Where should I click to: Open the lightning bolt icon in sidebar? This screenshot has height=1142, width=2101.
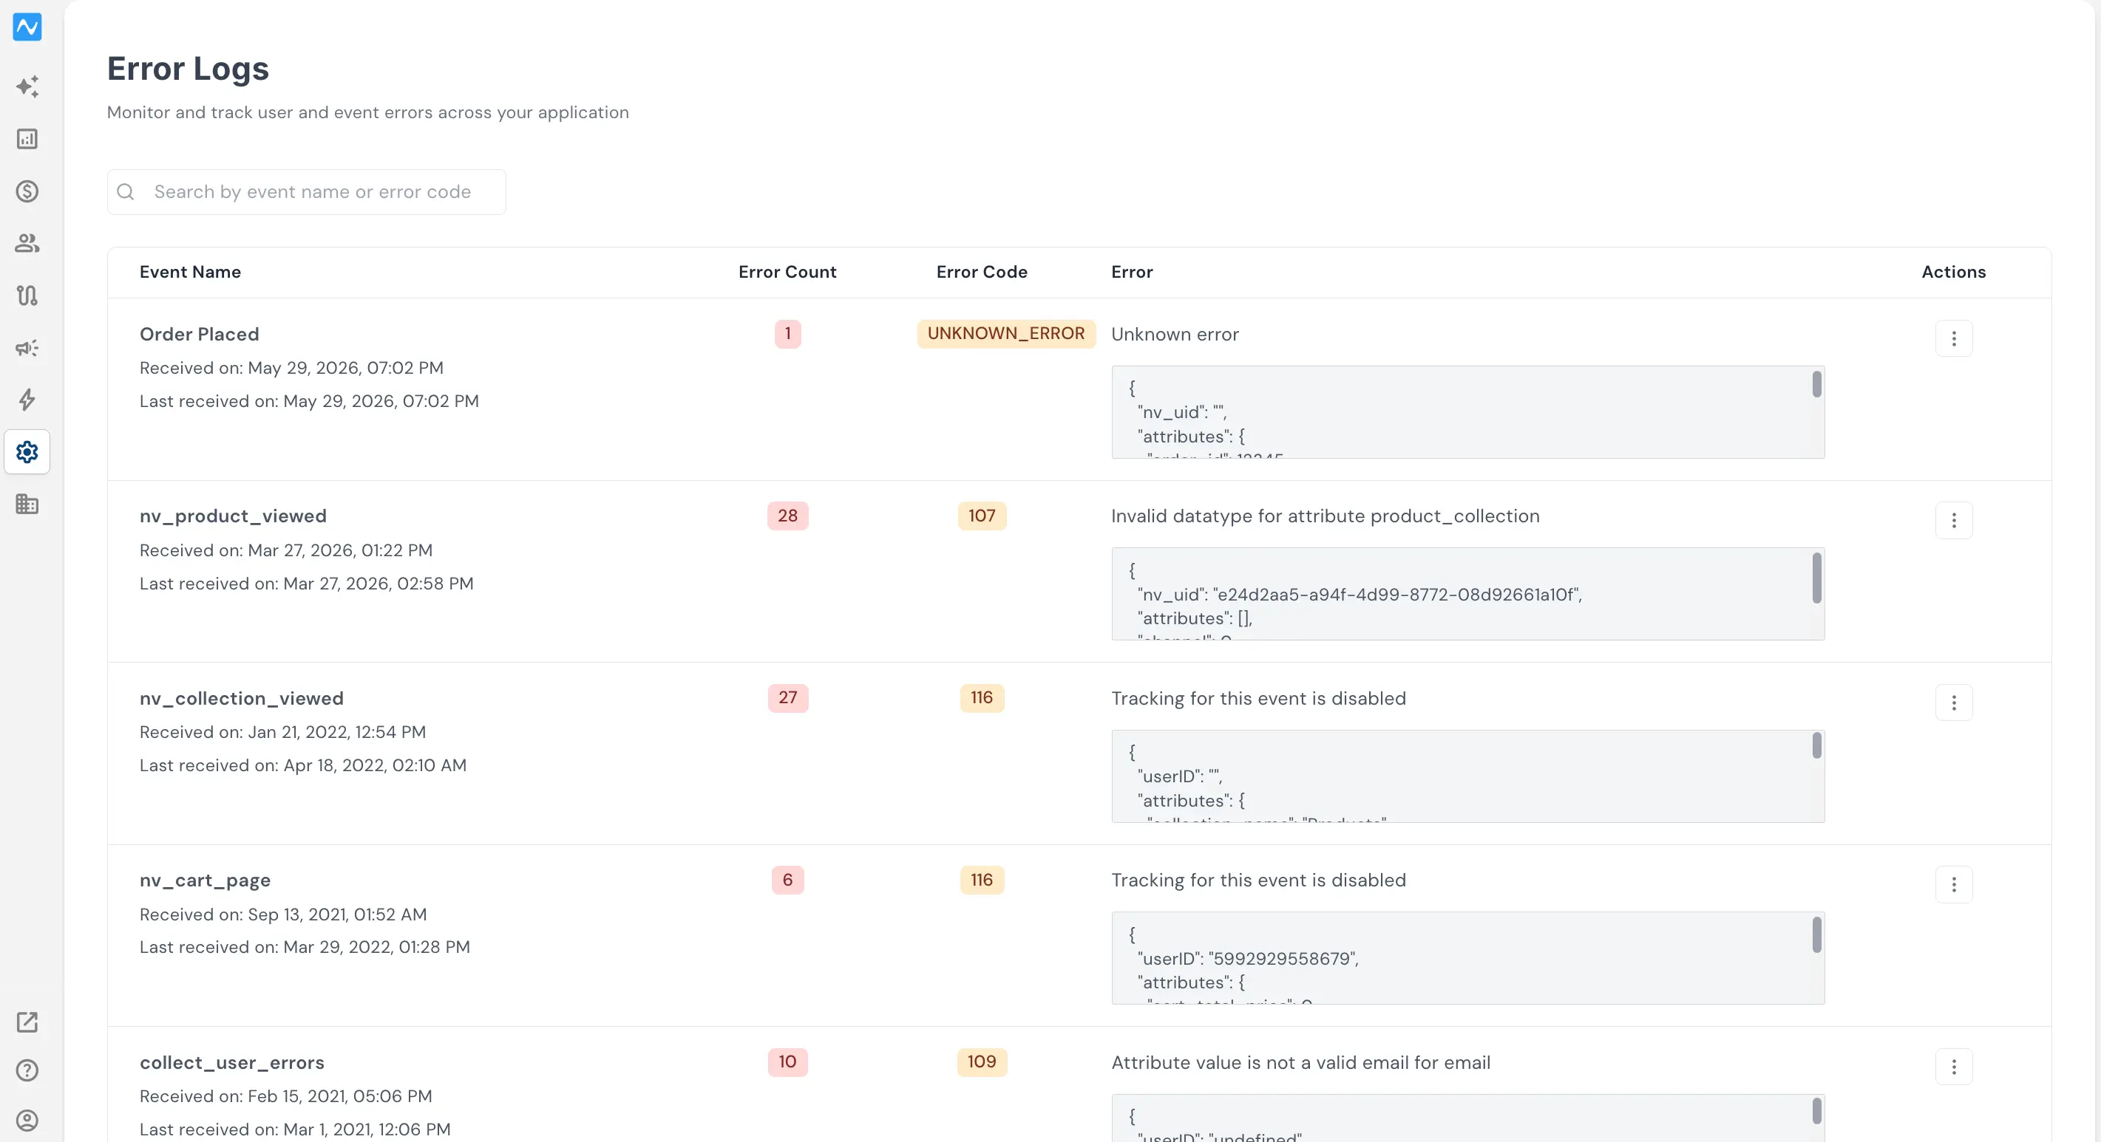pyautogui.click(x=27, y=400)
